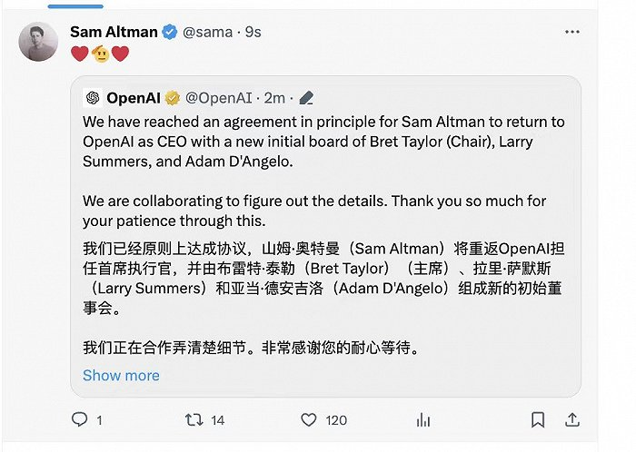
Task: Open the three-dot more options menu
Action: pyautogui.click(x=571, y=32)
